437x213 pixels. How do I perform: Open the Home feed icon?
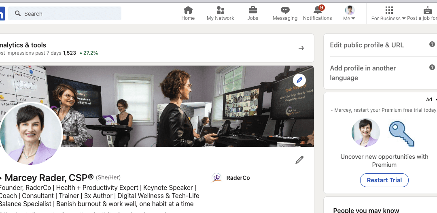[x=188, y=10]
